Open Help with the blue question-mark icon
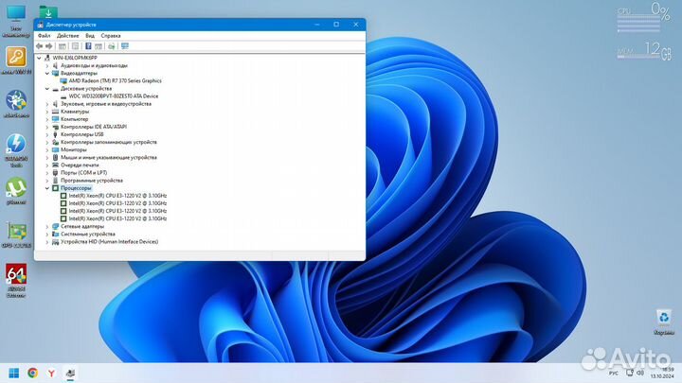The width and height of the screenshot is (682, 383). (x=88, y=46)
